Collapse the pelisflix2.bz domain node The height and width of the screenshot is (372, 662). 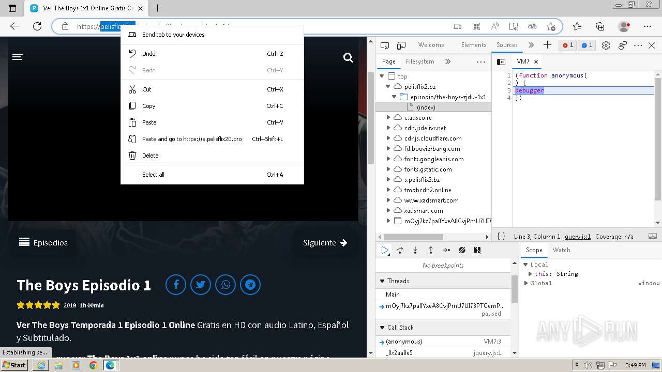click(x=388, y=86)
